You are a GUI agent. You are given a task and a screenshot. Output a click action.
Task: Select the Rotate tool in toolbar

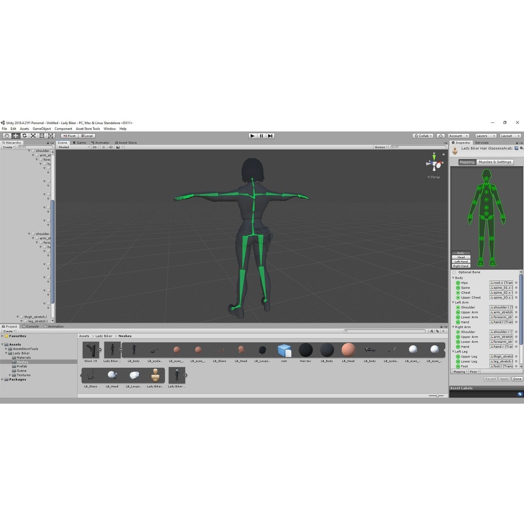coord(24,136)
